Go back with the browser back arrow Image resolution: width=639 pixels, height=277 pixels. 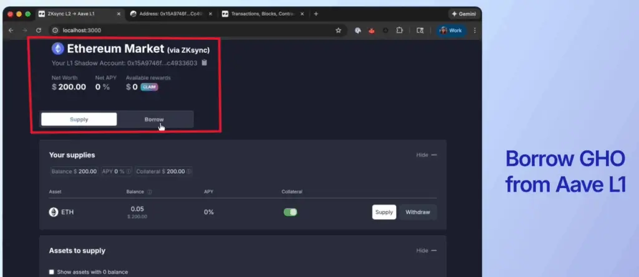point(11,31)
